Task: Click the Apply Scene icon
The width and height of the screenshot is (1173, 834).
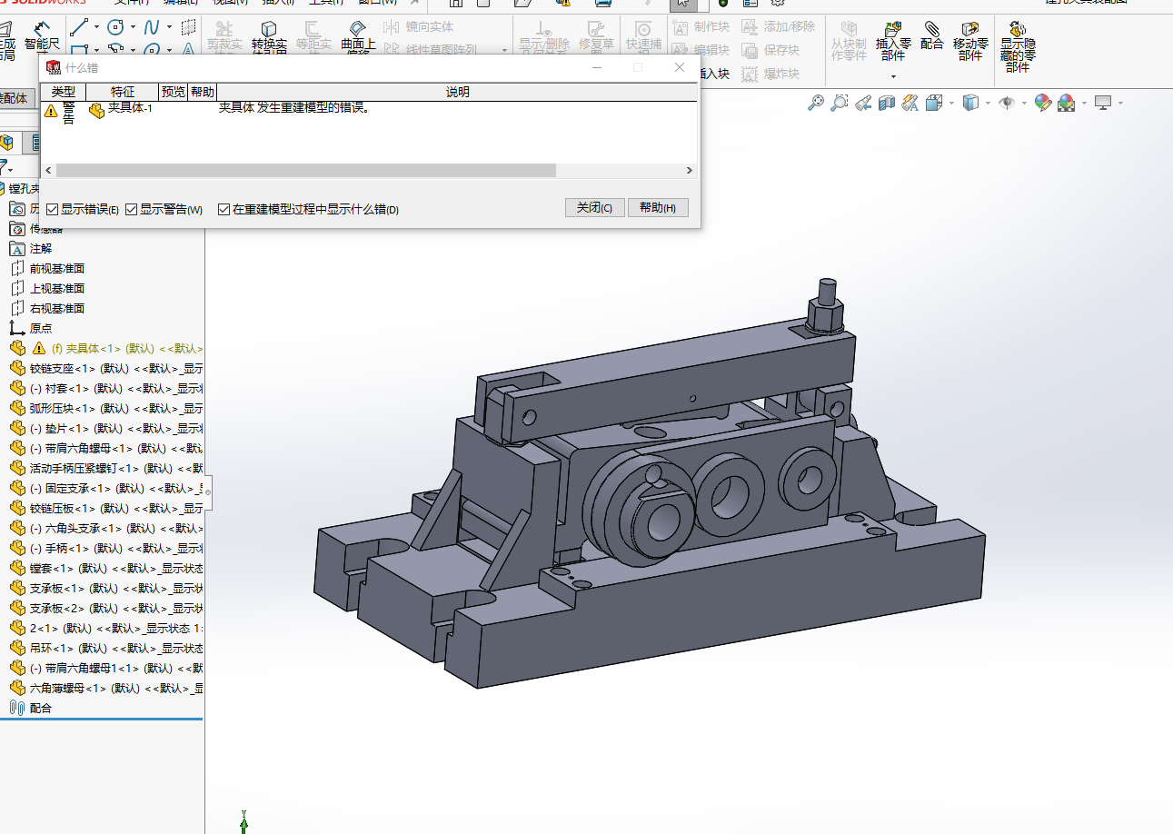Action: coord(1067,103)
